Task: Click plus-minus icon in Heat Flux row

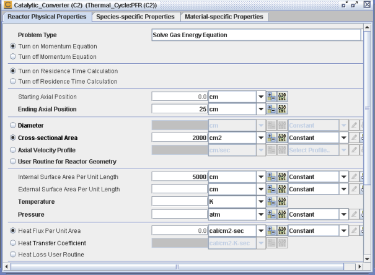Action: (x=271, y=231)
